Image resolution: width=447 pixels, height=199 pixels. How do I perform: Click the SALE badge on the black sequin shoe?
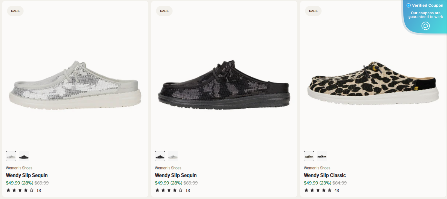point(164,11)
